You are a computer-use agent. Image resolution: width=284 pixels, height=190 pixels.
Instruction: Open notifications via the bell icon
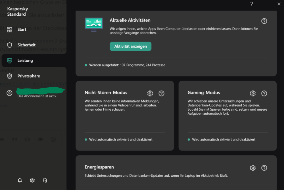20,180
